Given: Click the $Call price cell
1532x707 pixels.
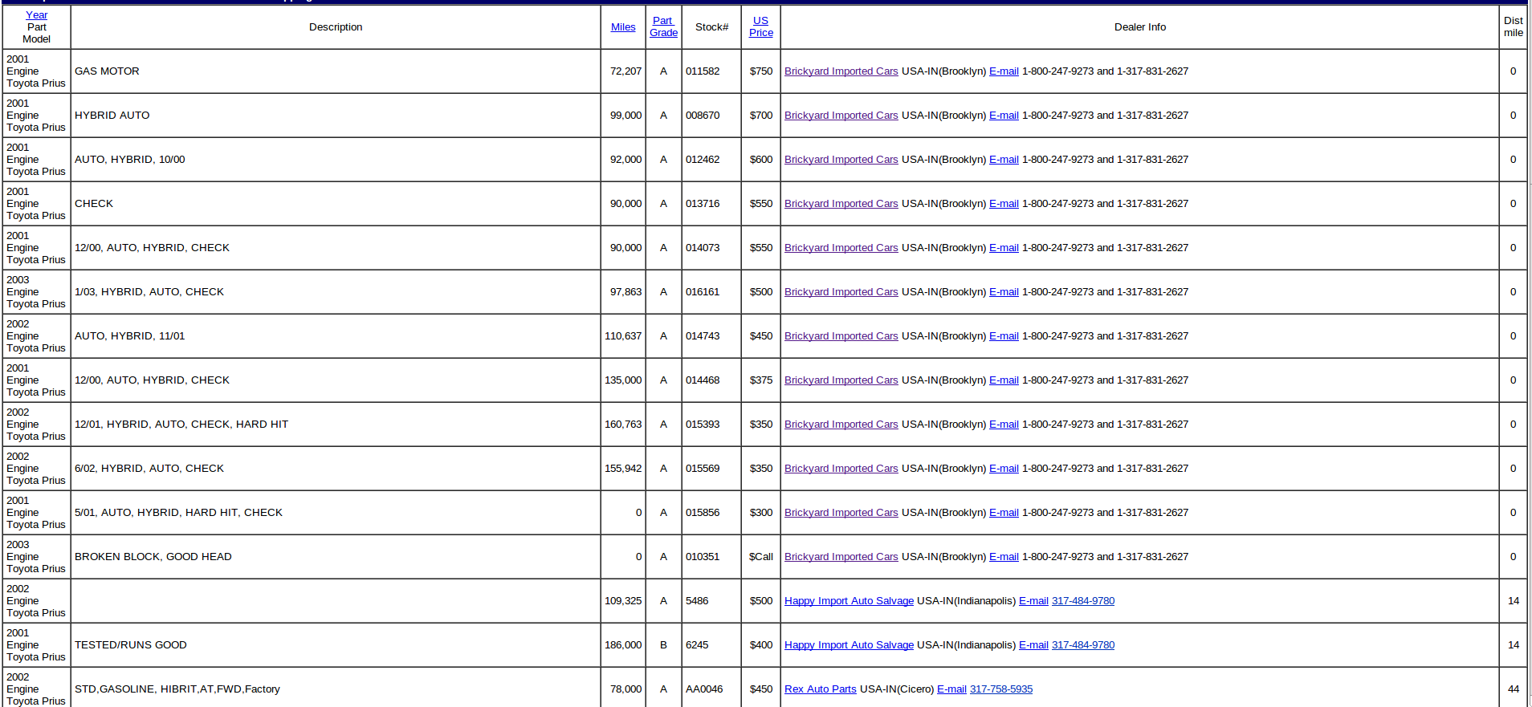Looking at the screenshot, I should click(761, 557).
